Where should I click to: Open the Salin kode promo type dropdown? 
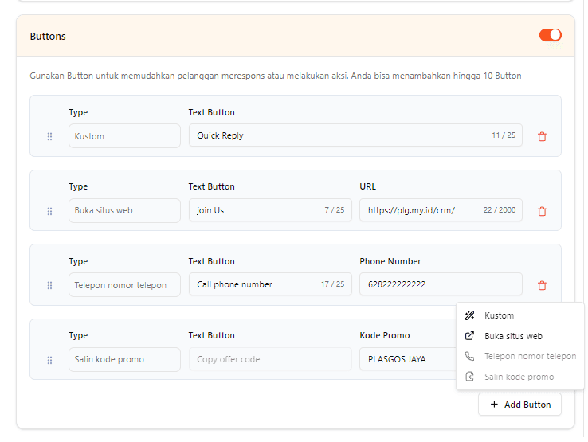coord(124,359)
